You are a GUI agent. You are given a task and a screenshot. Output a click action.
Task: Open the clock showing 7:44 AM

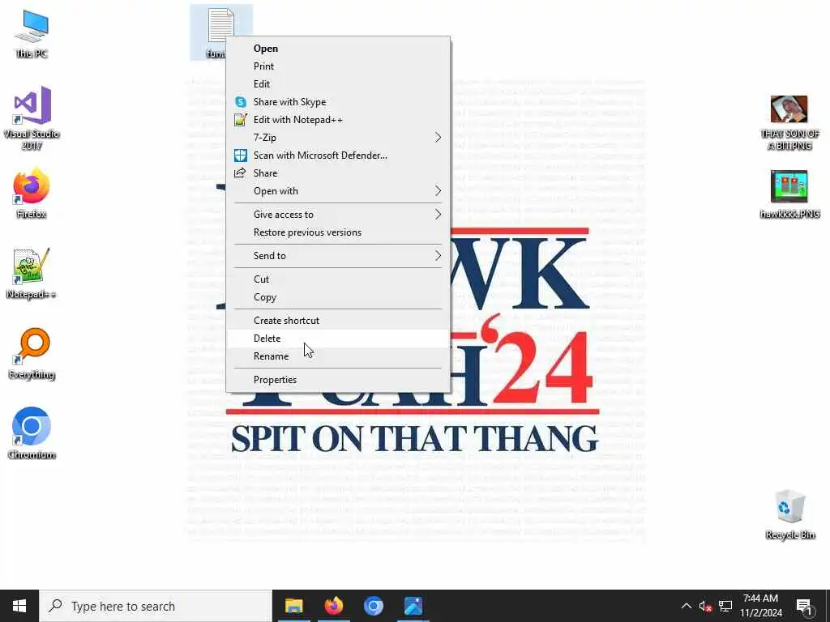[760, 606]
